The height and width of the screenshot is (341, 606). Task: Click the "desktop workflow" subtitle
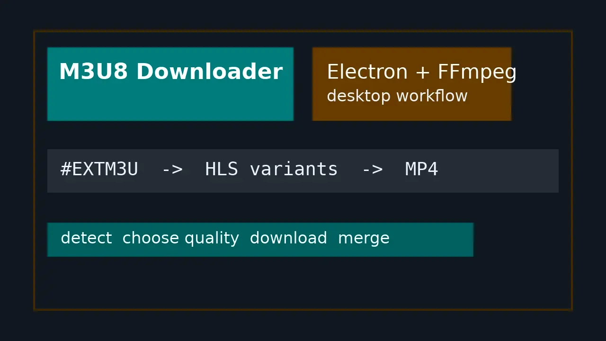(x=397, y=96)
